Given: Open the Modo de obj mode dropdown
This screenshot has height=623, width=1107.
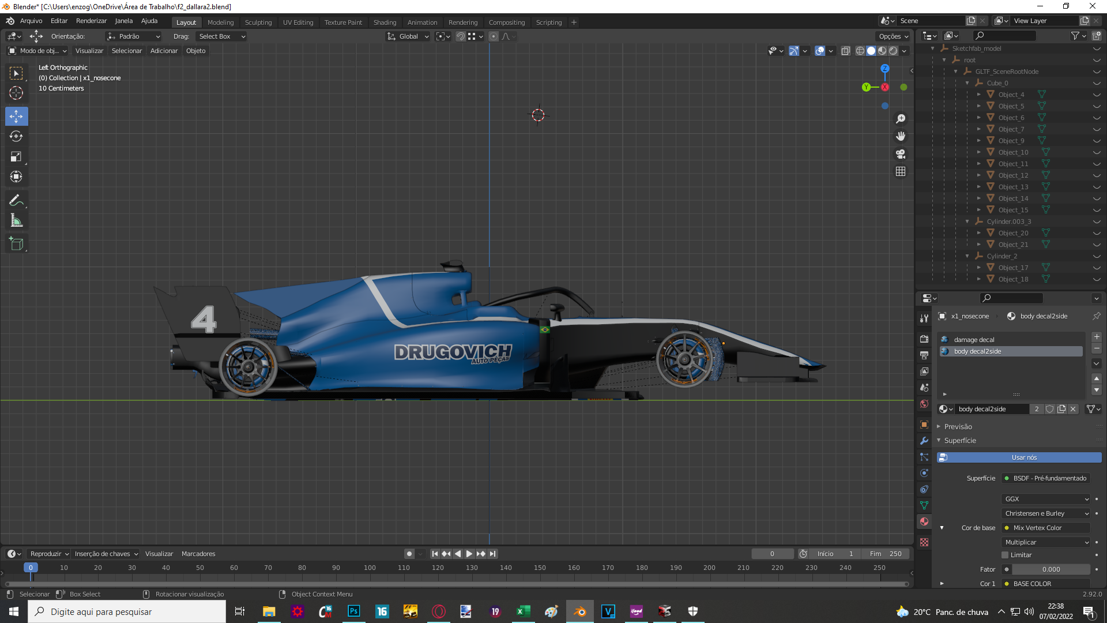Looking at the screenshot, I should click(37, 51).
